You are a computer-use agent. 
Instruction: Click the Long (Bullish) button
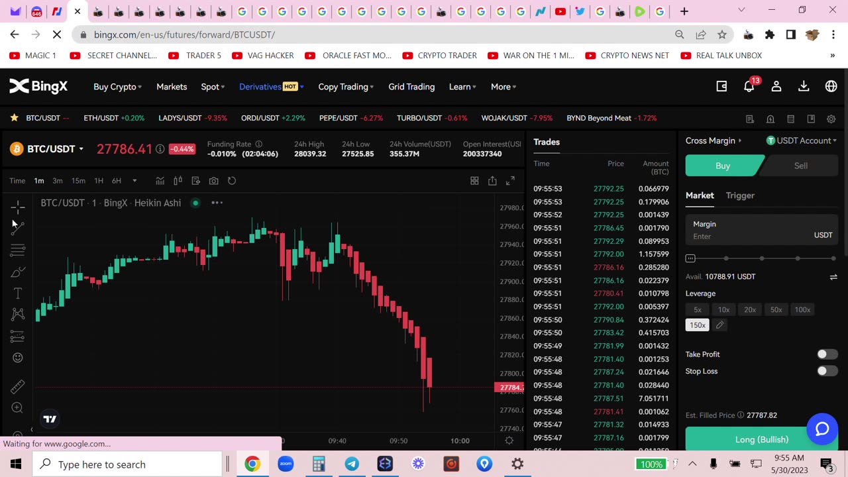(x=762, y=439)
